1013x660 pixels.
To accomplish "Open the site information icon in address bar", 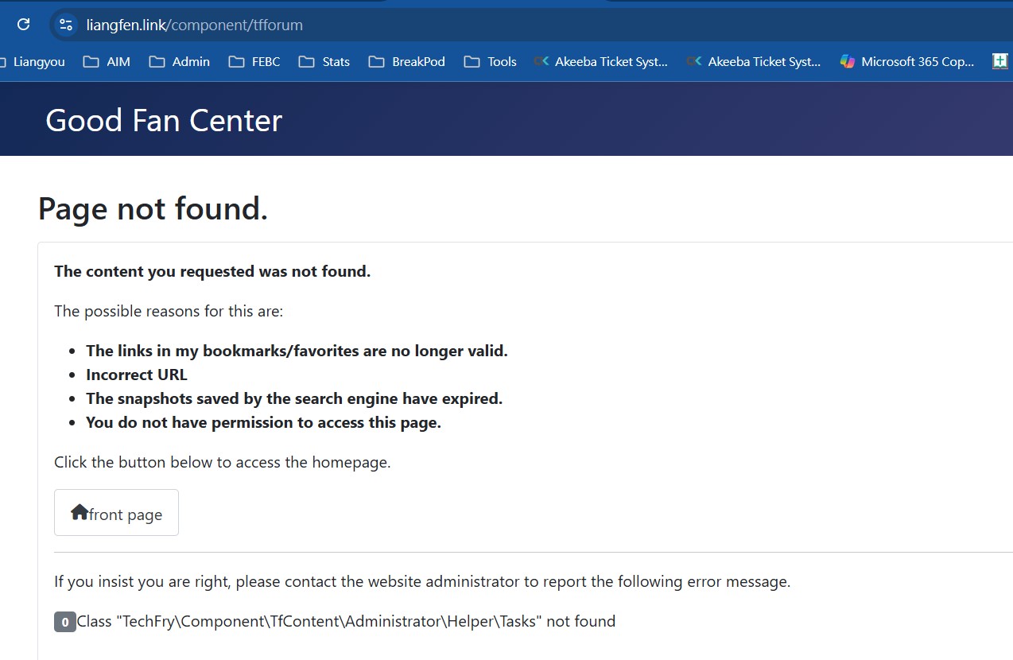I will click(x=66, y=25).
